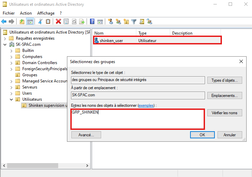Click the Vérifier les noms button
Screen dimensions: 252x177
(225, 113)
